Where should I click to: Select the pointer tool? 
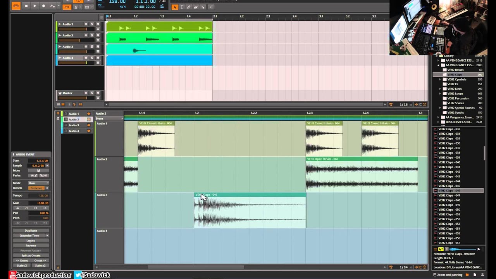[175, 7]
